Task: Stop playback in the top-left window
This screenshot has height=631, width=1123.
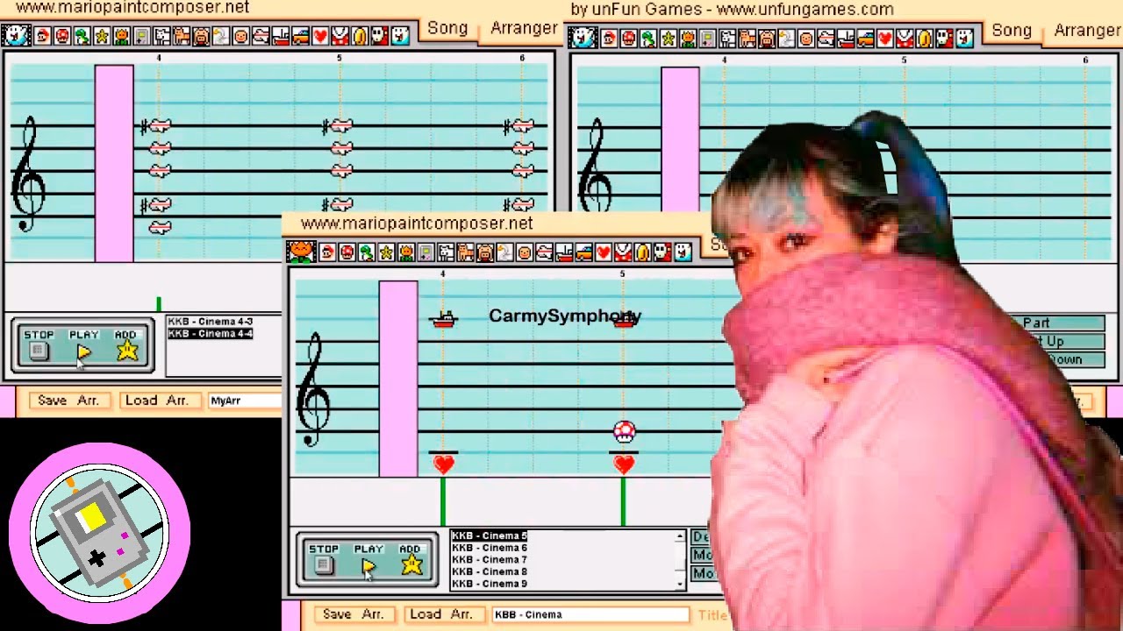Action: coord(38,351)
